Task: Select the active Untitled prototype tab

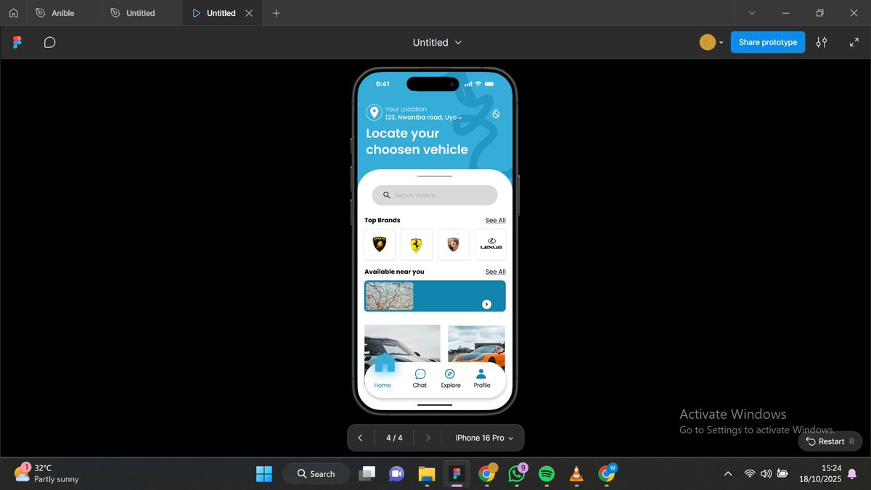Action: [221, 13]
